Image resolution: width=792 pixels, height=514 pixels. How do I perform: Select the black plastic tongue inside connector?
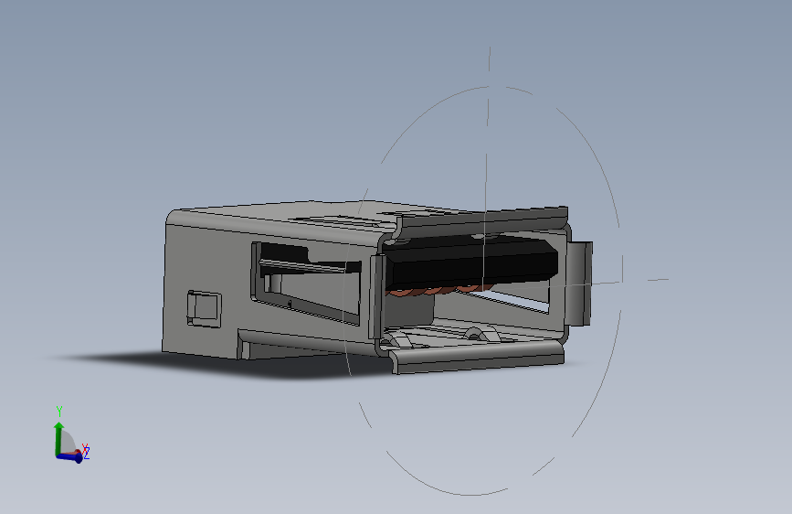(472, 262)
